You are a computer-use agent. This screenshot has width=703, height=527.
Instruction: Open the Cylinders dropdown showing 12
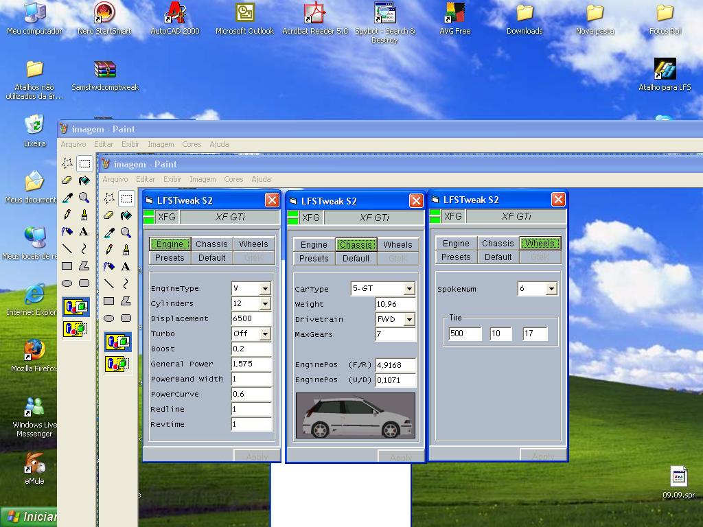pyautogui.click(x=265, y=303)
